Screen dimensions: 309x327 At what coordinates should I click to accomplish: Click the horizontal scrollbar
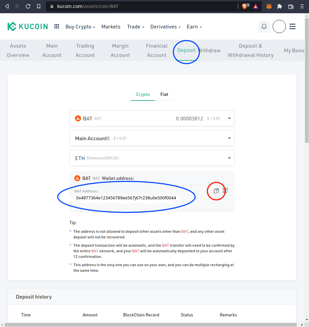151,325
